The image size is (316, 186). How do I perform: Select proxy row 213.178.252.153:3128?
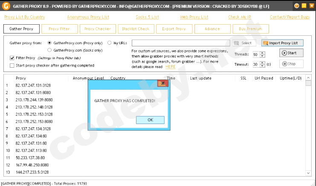(34, 114)
